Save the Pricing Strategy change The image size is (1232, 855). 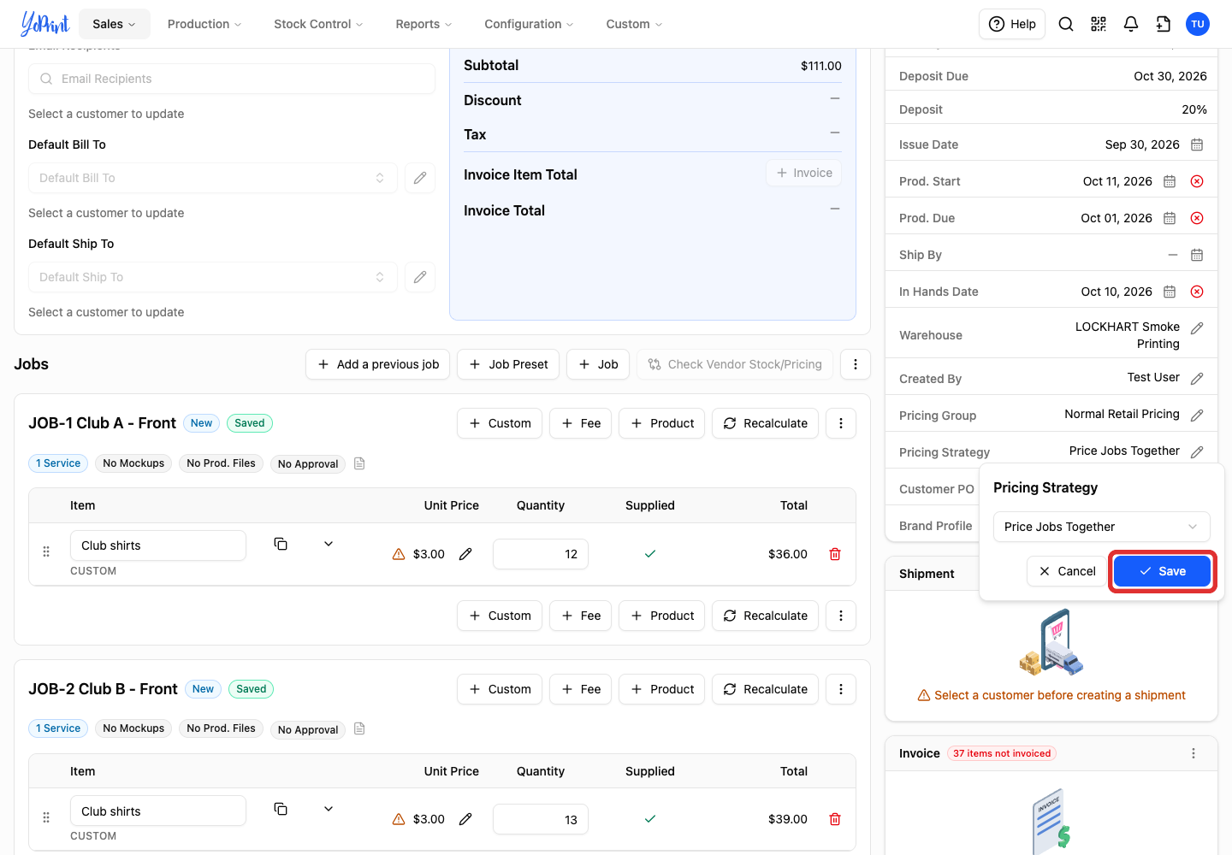tap(1162, 571)
